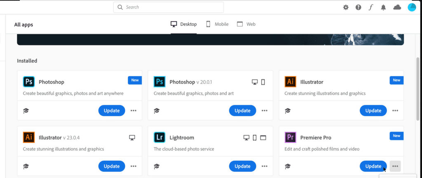Click "The cloud-based photo service" text

pos(184,149)
